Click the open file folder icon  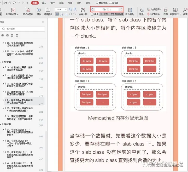coord(5,3)
